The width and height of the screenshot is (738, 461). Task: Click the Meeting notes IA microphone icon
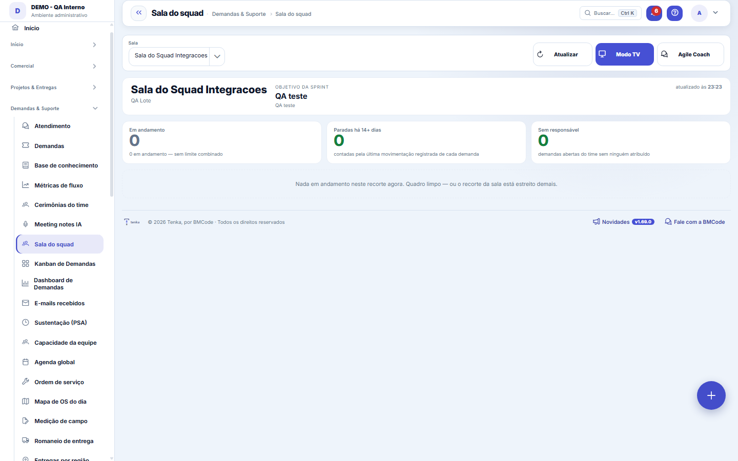tap(26, 224)
